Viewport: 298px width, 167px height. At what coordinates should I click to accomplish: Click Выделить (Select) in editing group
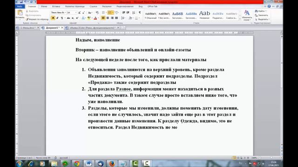262,19
